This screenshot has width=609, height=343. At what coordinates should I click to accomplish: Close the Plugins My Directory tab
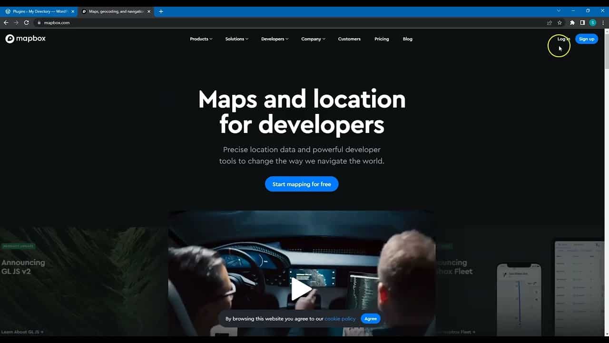(73, 11)
